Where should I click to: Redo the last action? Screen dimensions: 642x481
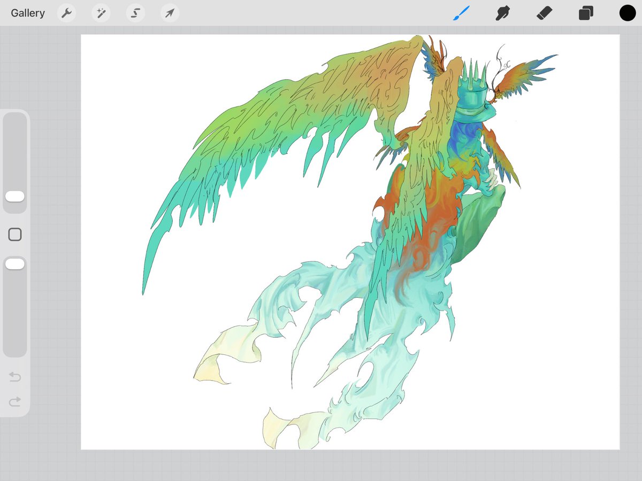point(15,401)
